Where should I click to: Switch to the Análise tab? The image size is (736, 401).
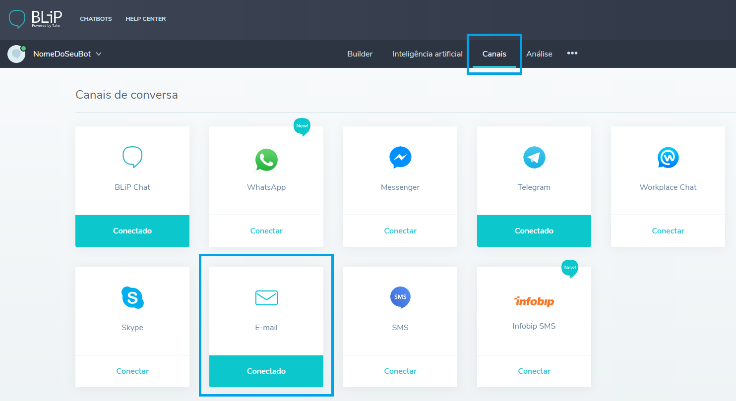(x=540, y=54)
